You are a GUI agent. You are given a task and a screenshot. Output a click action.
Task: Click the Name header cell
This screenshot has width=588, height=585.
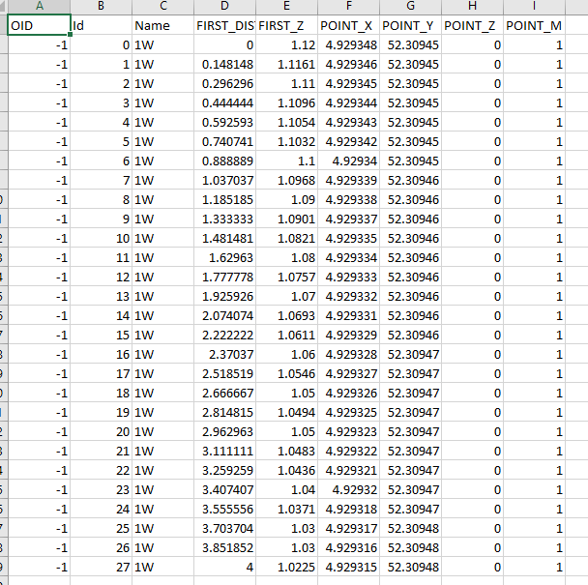tap(163, 25)
